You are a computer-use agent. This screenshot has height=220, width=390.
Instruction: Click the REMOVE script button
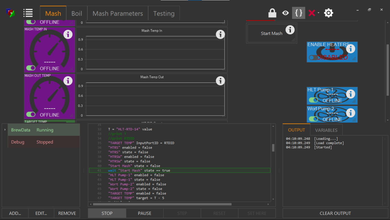pyautogui.click(x=67, y=213)
